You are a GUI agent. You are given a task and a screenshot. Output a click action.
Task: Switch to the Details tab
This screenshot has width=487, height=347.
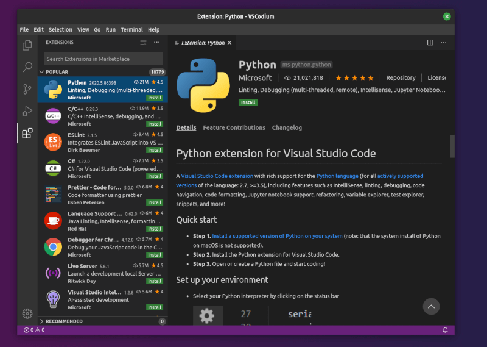[x=186, y=127]
